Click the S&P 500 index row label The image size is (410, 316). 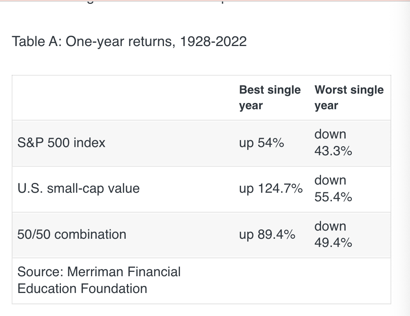[61, 143]
